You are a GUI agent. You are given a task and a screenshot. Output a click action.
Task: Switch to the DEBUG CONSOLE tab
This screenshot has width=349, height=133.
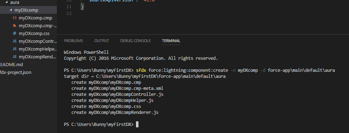[136, 41]
